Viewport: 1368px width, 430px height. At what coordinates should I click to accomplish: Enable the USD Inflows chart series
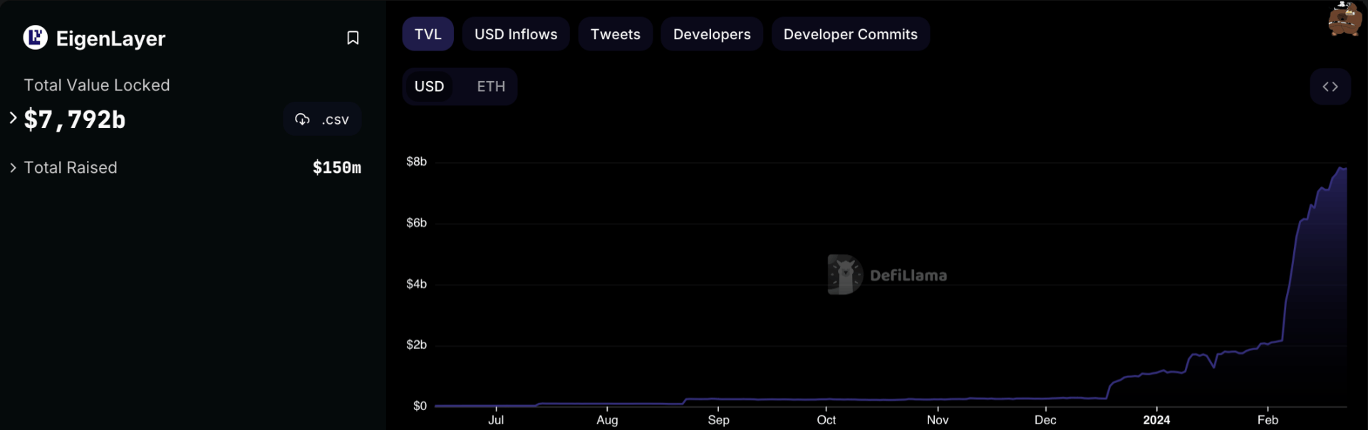click(x=515, y=34)
